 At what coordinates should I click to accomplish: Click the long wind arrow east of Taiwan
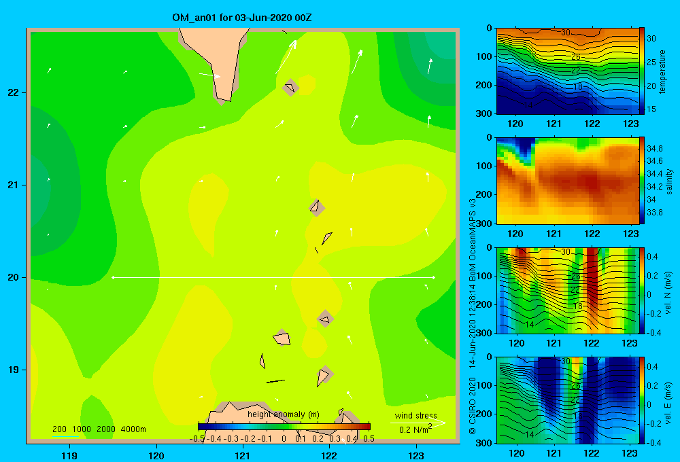(286, 57)
